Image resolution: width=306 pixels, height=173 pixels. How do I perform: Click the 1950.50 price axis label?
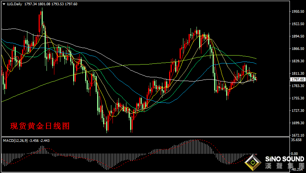[298, 12]
